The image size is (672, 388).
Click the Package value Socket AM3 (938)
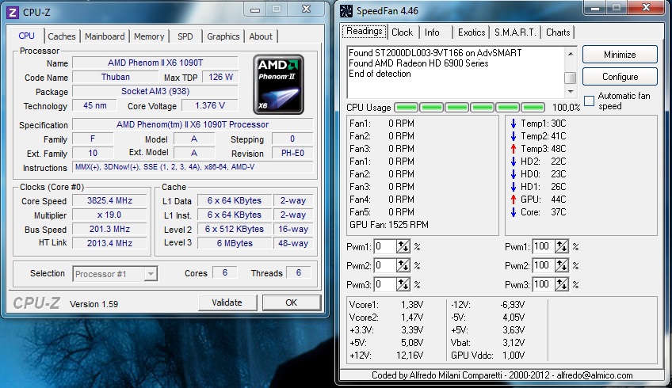(155, 91)
